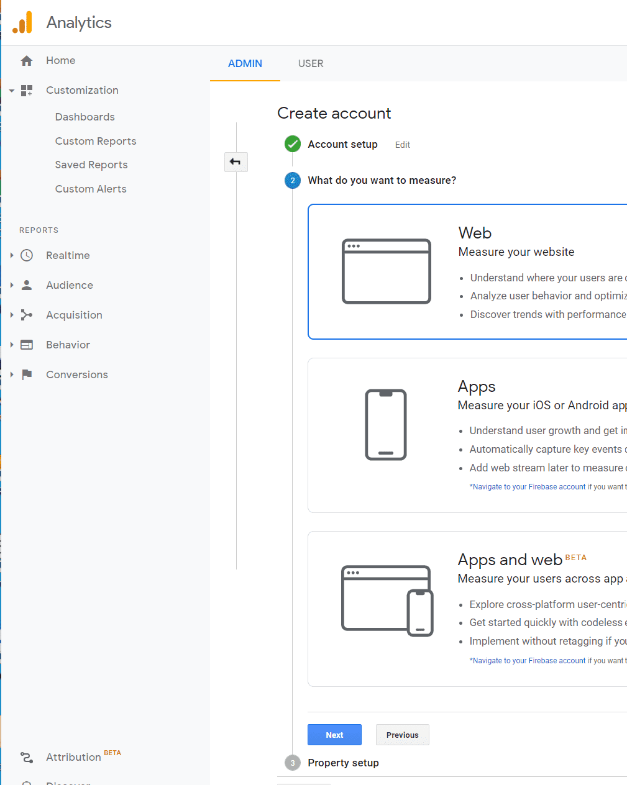Expand the Behavior reports arrow
Image resolution: width=627 pixels, height=785 pixels.
point(11,345)
